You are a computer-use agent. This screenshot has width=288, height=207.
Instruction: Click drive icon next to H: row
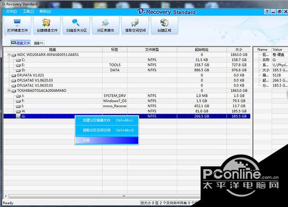coord(18,111)
